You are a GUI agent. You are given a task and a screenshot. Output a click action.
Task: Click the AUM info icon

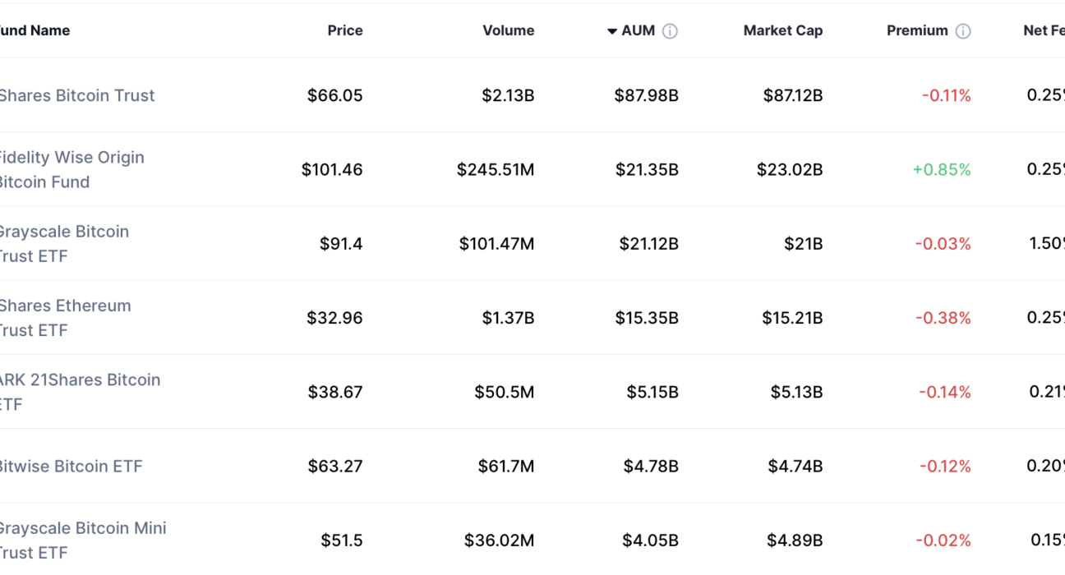pos(670,31)
